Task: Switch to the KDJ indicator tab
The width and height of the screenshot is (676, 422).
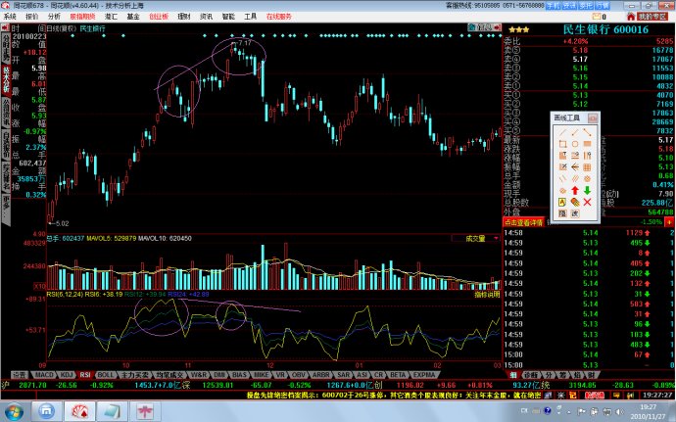Action: [65, 375]
